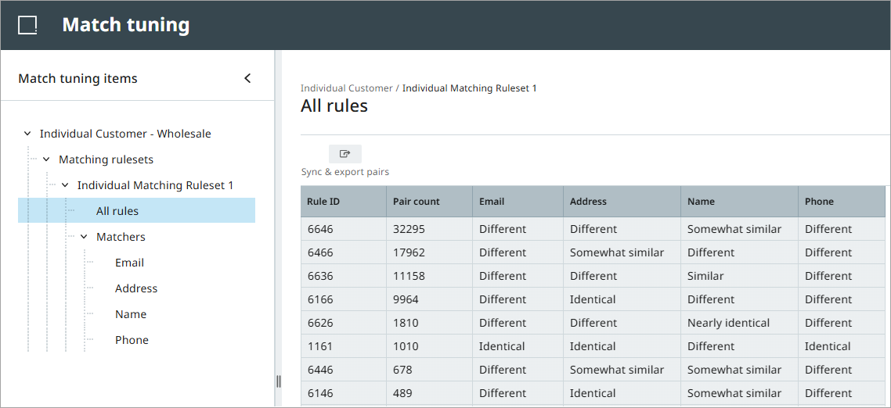
Task: Collapse Individual Customer - Wholesale node
Action: [27, 134]
